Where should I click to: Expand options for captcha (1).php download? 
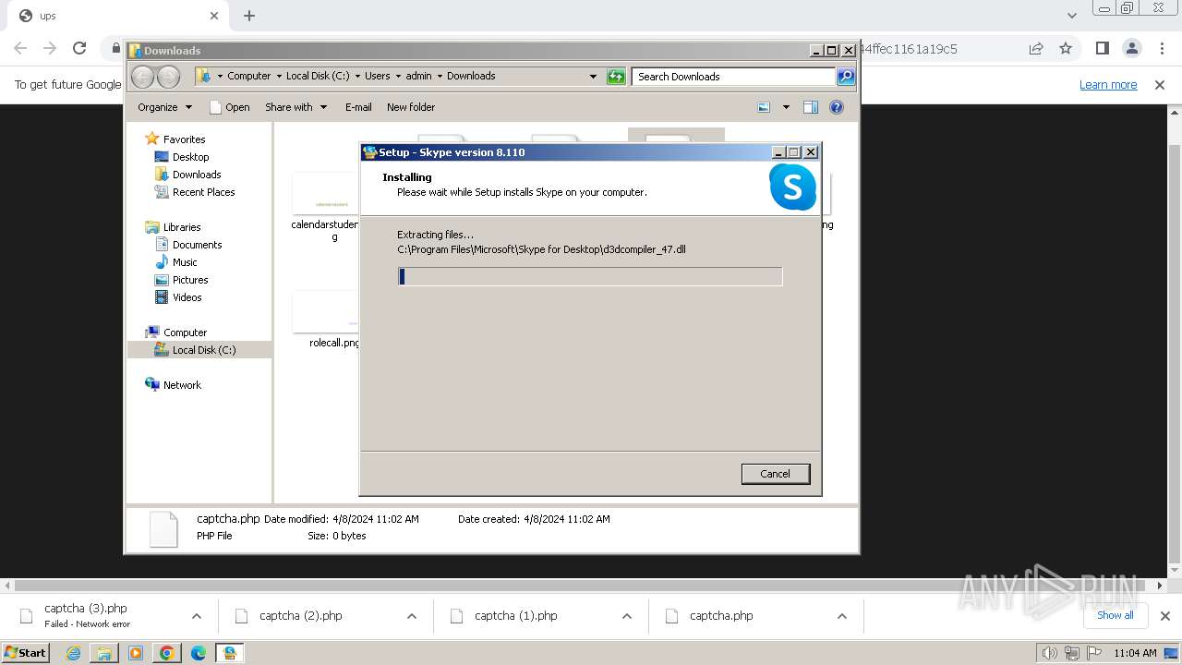[x=626, y=616]
